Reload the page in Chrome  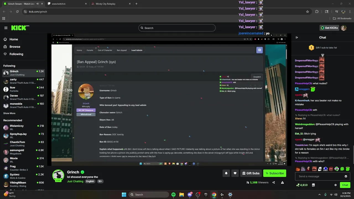tap(17, 12)
